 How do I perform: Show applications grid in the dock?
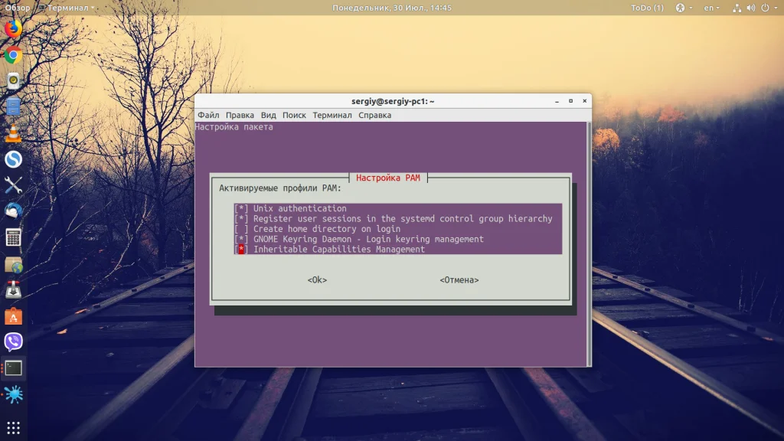14,427
